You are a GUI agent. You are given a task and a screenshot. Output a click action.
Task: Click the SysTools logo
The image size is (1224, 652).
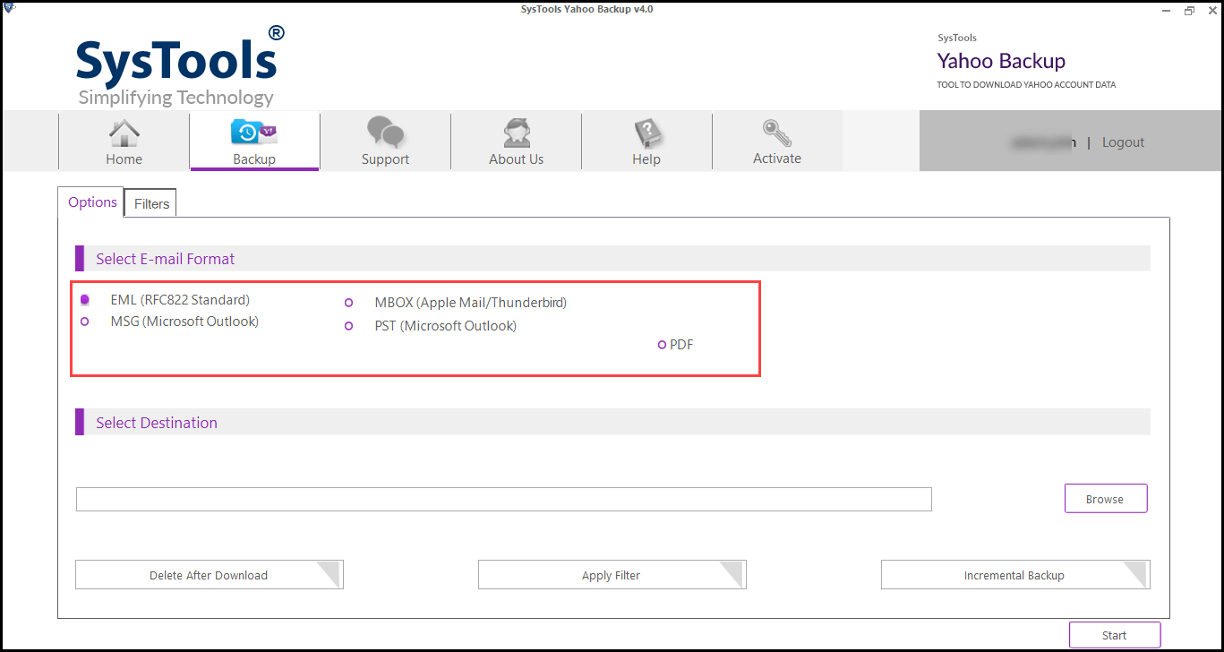[x=179, y=64]
